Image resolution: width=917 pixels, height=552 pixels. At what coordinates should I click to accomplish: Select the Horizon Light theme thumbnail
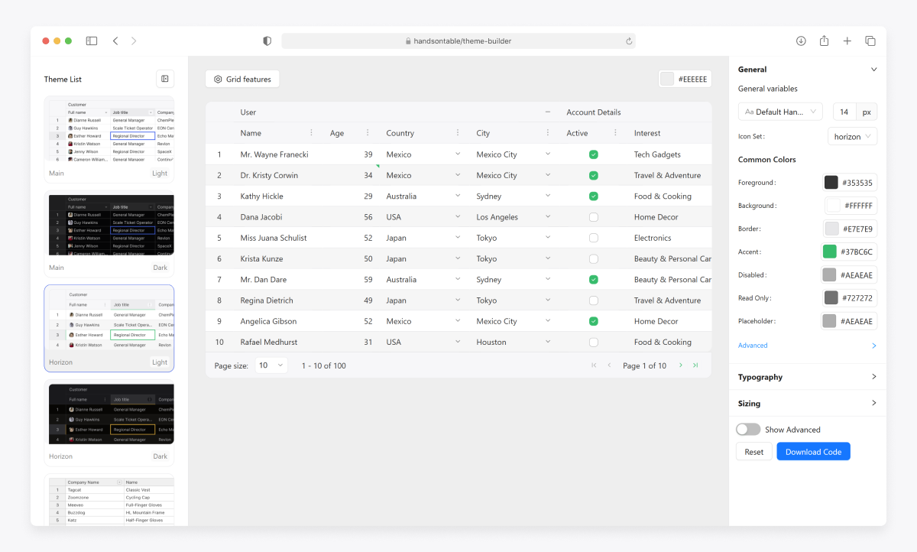point(109,328)
